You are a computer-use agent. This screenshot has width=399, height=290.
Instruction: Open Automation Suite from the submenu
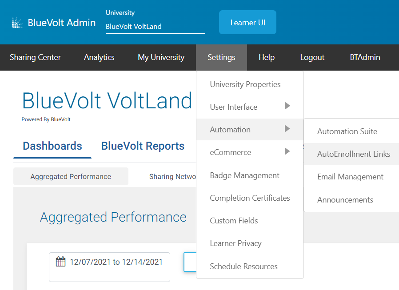pos(351,131)
